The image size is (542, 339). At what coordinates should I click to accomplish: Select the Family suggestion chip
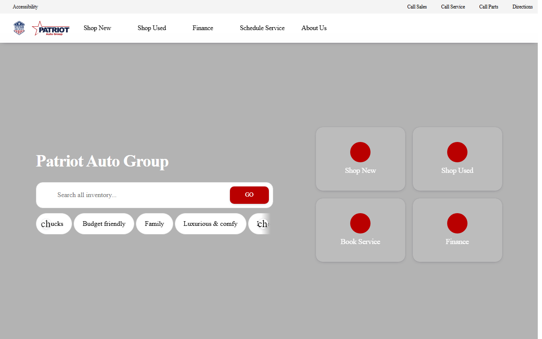pyautogui.click(x=155, y=224)
